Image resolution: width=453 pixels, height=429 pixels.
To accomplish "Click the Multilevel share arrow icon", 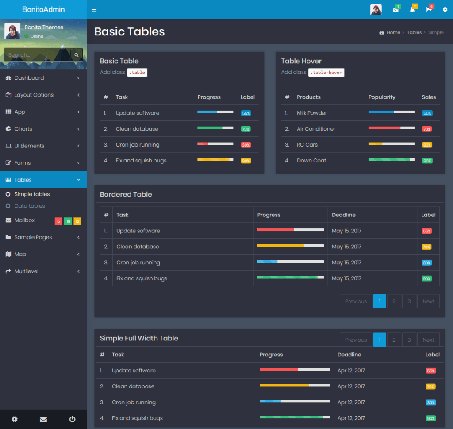I will pyautogui.click(x=8, y=271).
